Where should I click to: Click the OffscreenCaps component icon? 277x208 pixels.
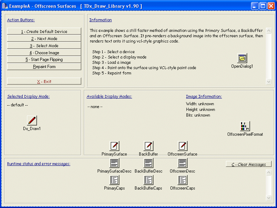[x=183, y=180]
